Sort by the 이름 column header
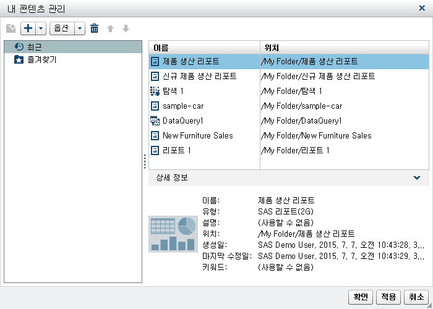Viewport: 433px width, 309px height. 204,48
